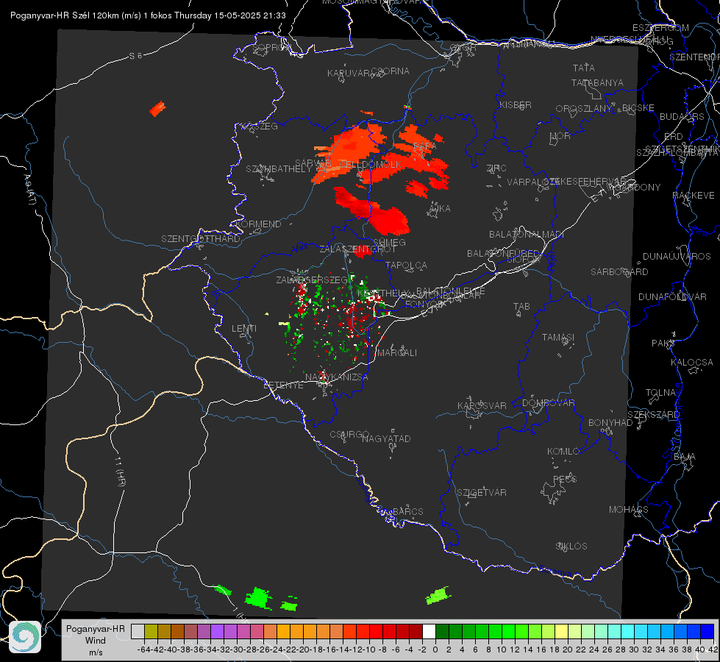Screen dimensions: 720x662
Task: Click the KAPOSVÁR city label
Action: 482,405
